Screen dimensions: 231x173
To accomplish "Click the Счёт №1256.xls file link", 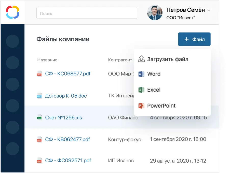I will 64,117.
